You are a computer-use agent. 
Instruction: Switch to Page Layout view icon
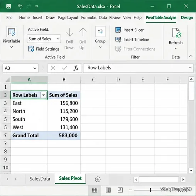108,190
